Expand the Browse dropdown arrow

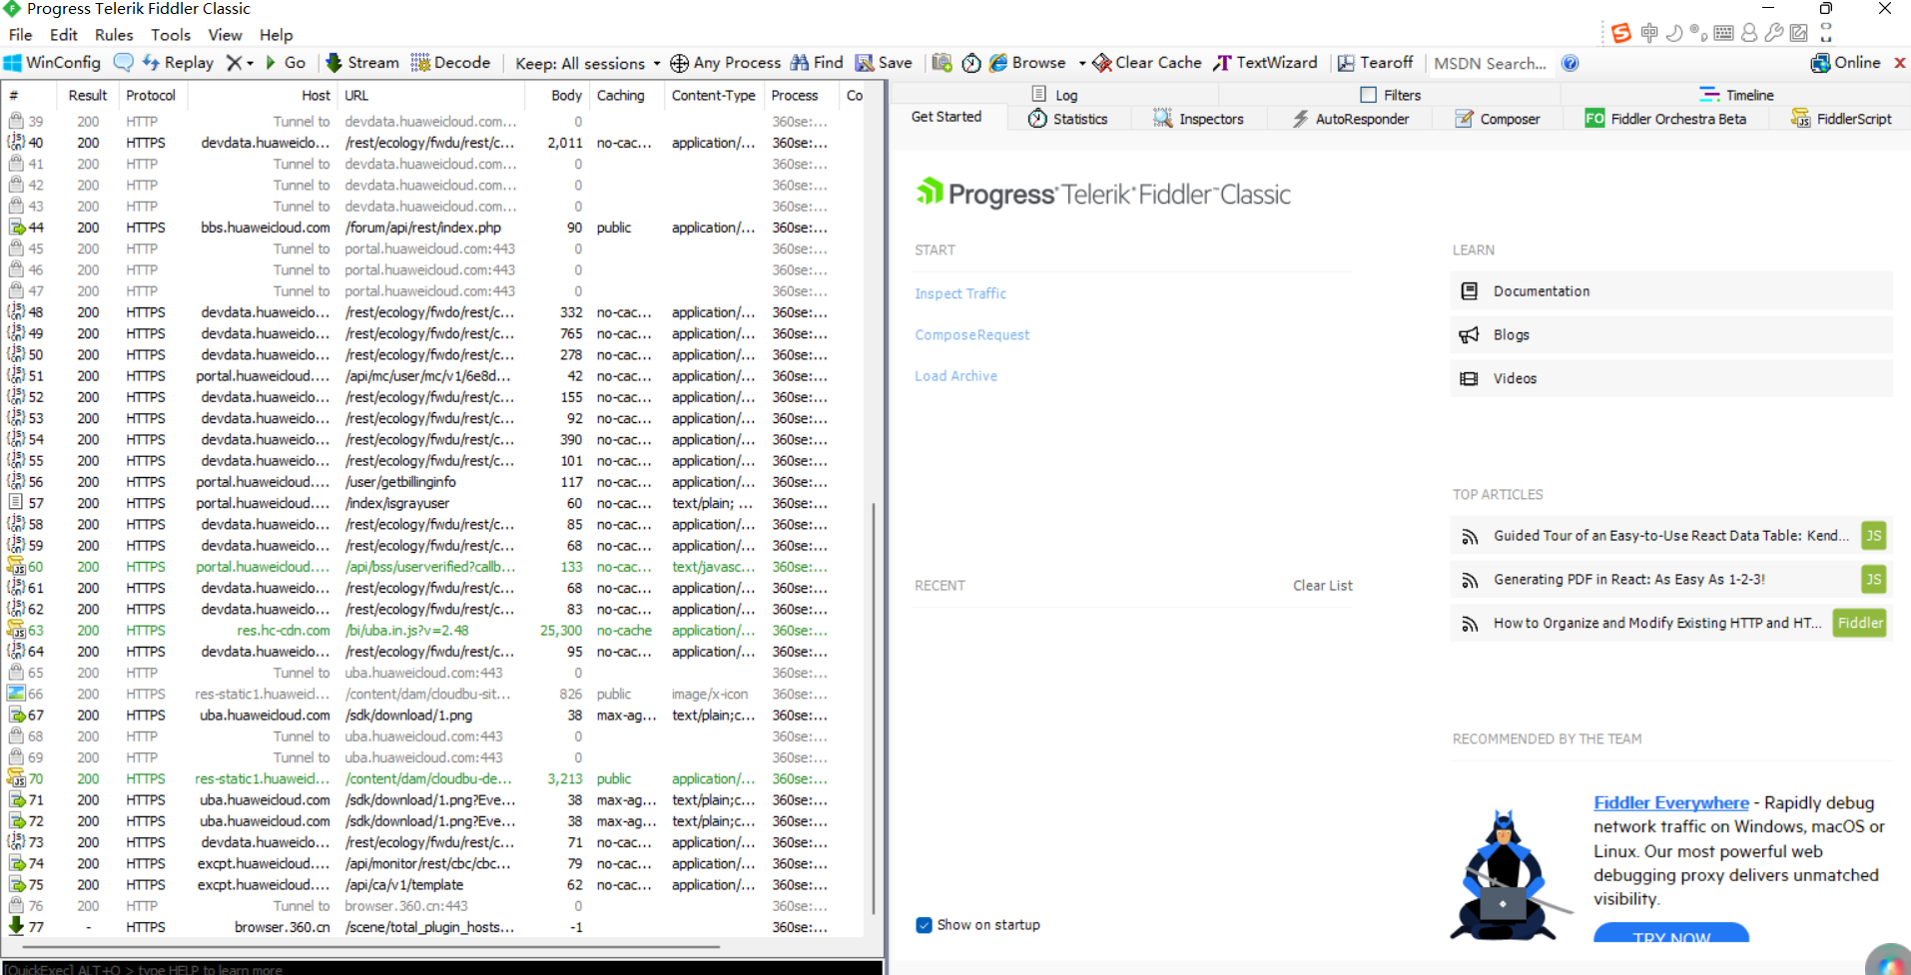[1082, 63]
